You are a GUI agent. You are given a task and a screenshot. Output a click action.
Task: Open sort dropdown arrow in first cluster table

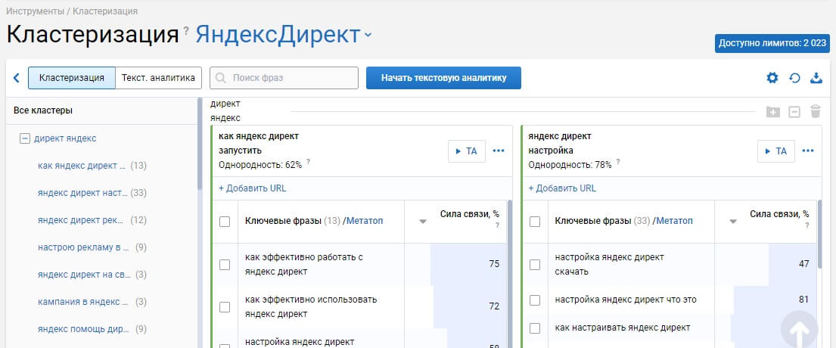pyautogui.click(x=422, y=222)
